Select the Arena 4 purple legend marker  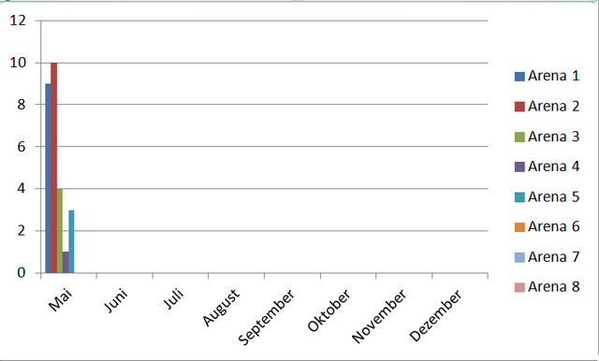click(x=519, y=166)
